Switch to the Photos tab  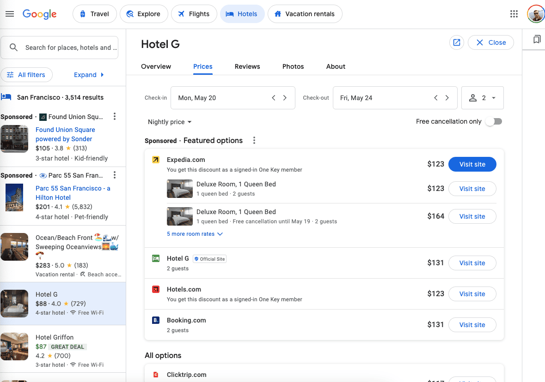(x=293, y=66)
